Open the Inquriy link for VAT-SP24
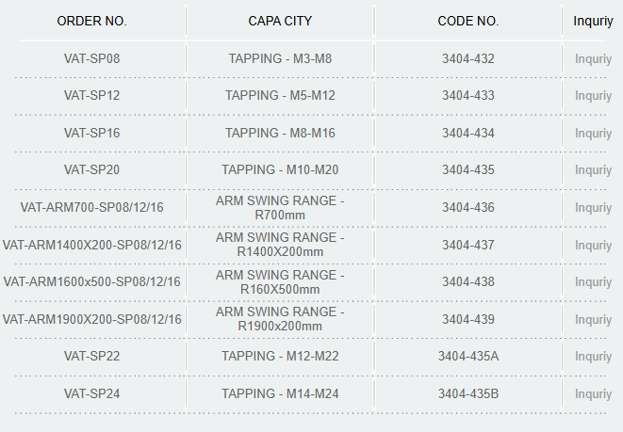 pos(593,394)
